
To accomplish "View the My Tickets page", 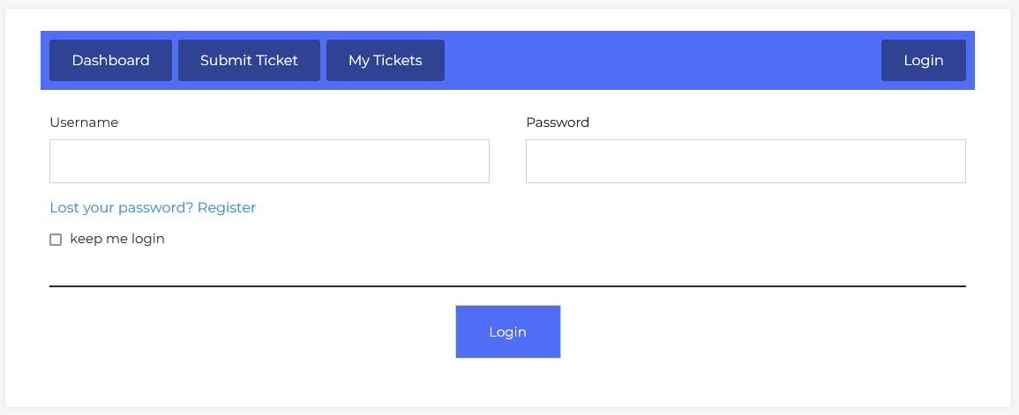I will [x=385, y=61].
